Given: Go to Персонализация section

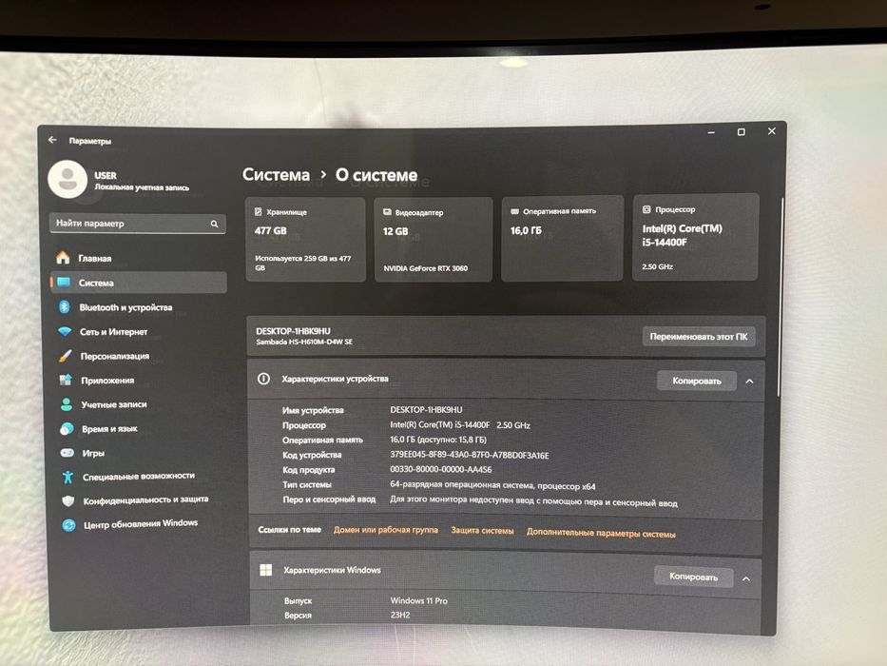Looking at the screenshot, I should pyautogui.click(x=115, y=356).
